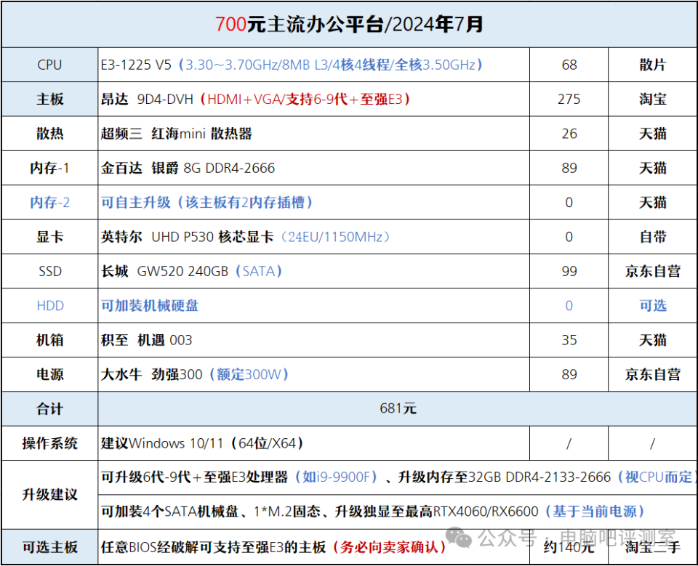The width and height of the screenshot is (698, 566).
Task: Click "京东自营" in the 电源 row
Action: tap(653, 375)
